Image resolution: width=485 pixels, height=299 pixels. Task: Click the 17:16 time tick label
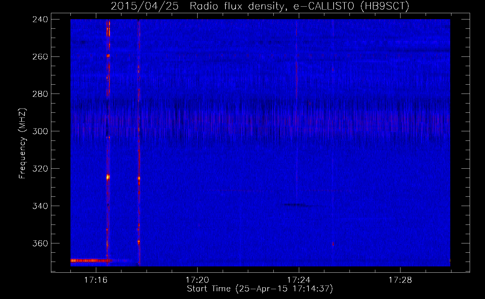click(x=96, y=280)
